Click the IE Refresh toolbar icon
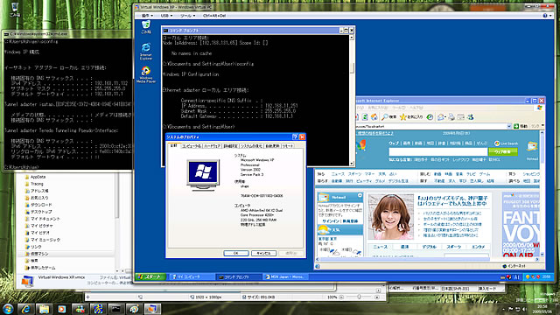The width and height of the screenshot is (560, 315). (365, 116)
